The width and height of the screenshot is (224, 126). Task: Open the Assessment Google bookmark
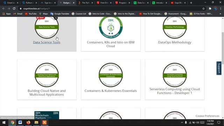[x=176, y=14]
